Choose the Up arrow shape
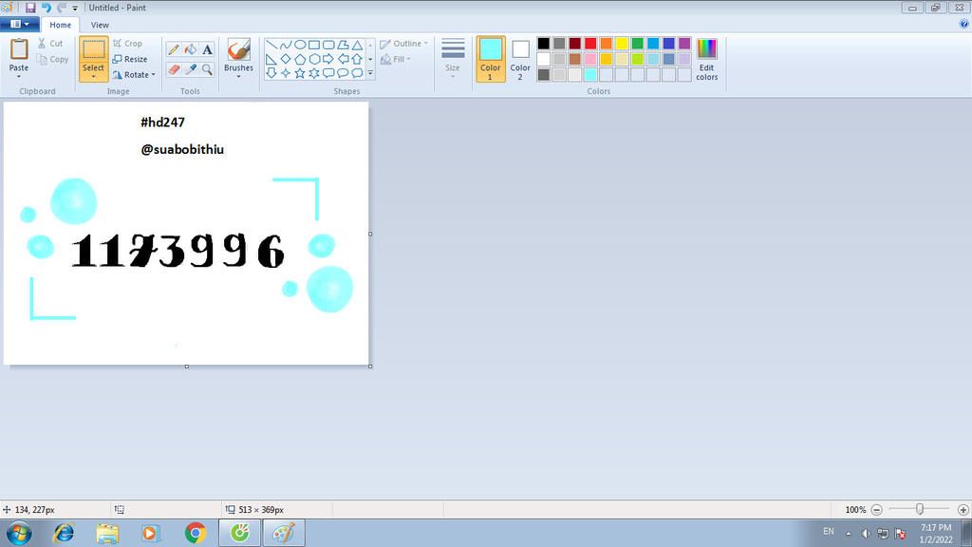 point(357,59)
